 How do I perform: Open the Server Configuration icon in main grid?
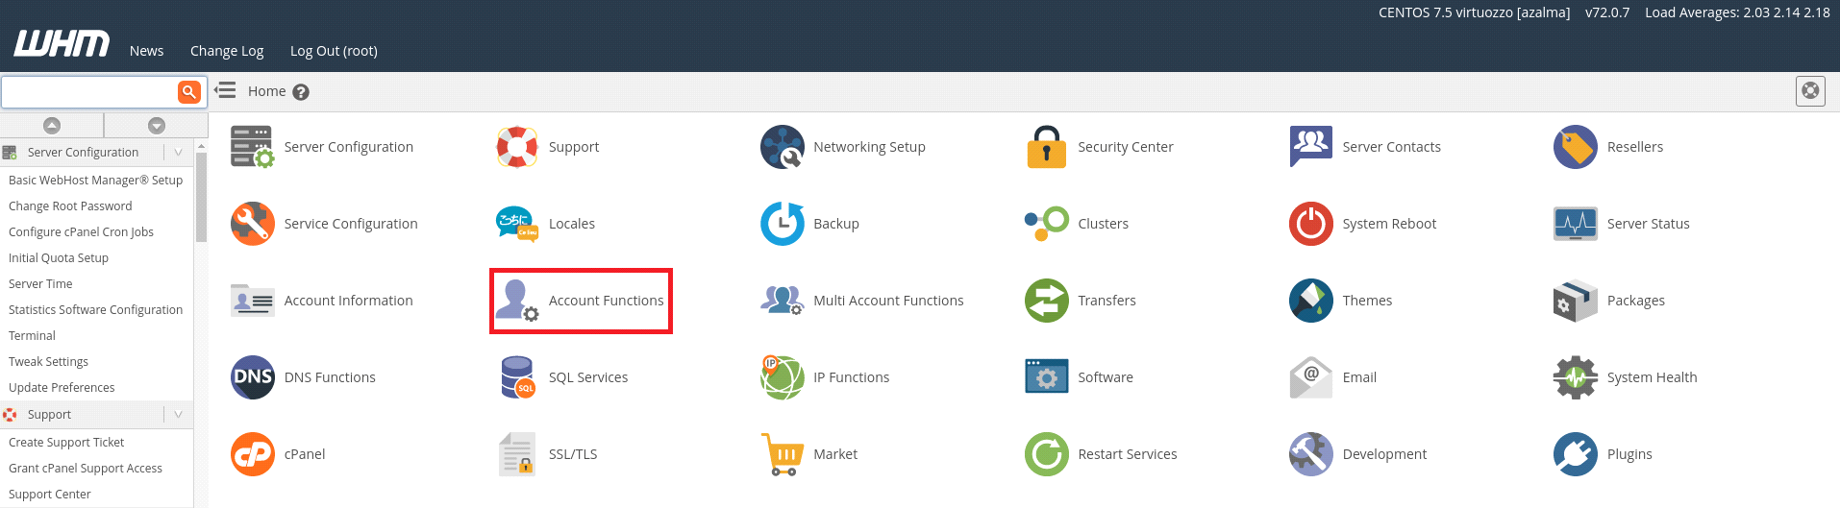[253, 147]
